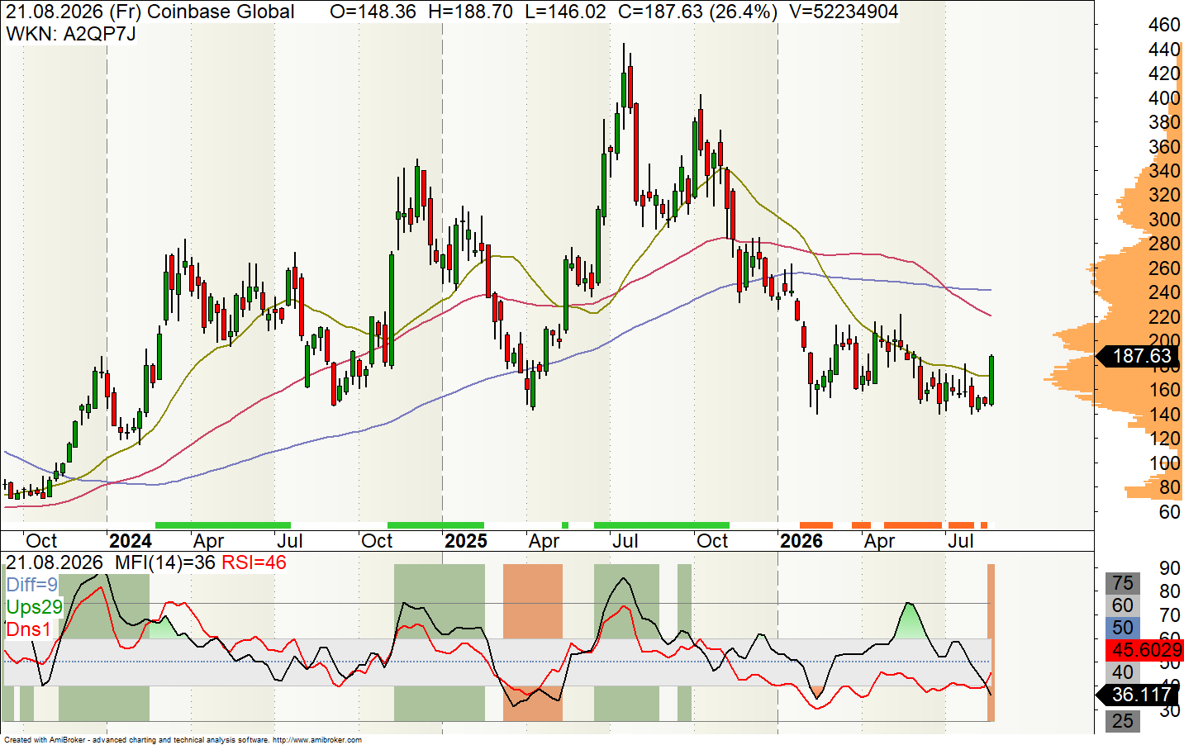Image resolution: width=1184 pixels, height=745 pixels.
Task: Click the volume value 'V=52234904'
Action: (x=844, y=12)
